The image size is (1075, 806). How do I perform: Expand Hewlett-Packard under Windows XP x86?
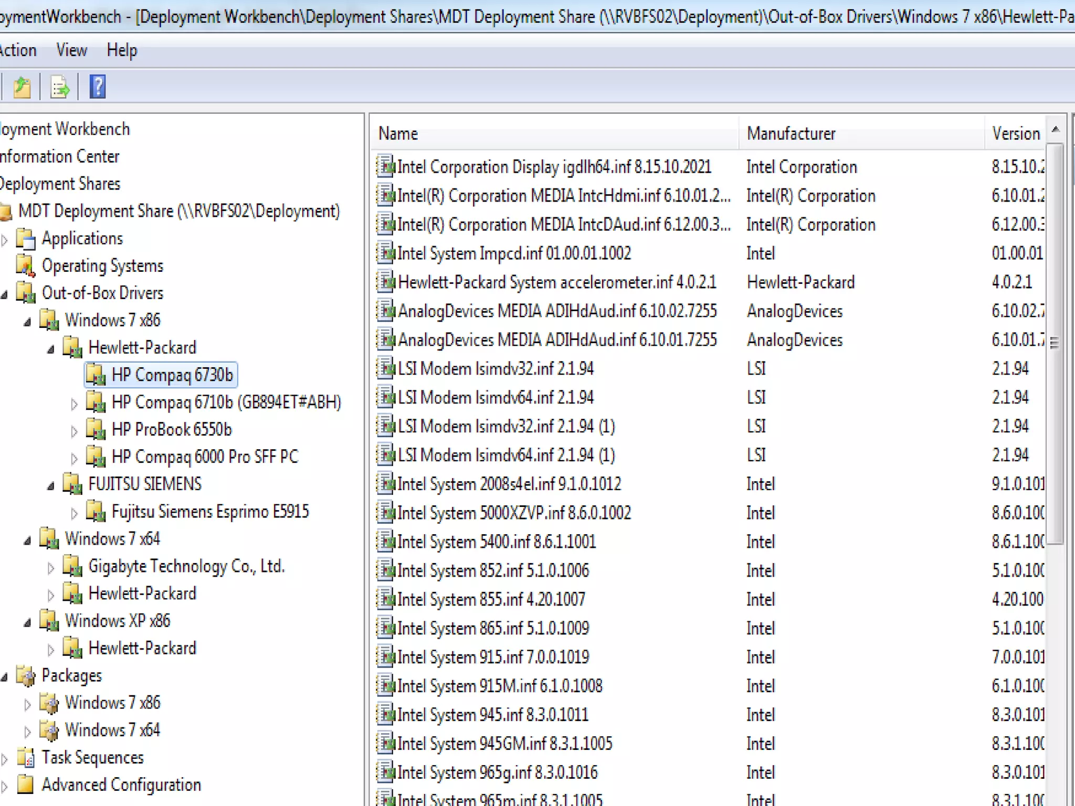click(50, 650)
